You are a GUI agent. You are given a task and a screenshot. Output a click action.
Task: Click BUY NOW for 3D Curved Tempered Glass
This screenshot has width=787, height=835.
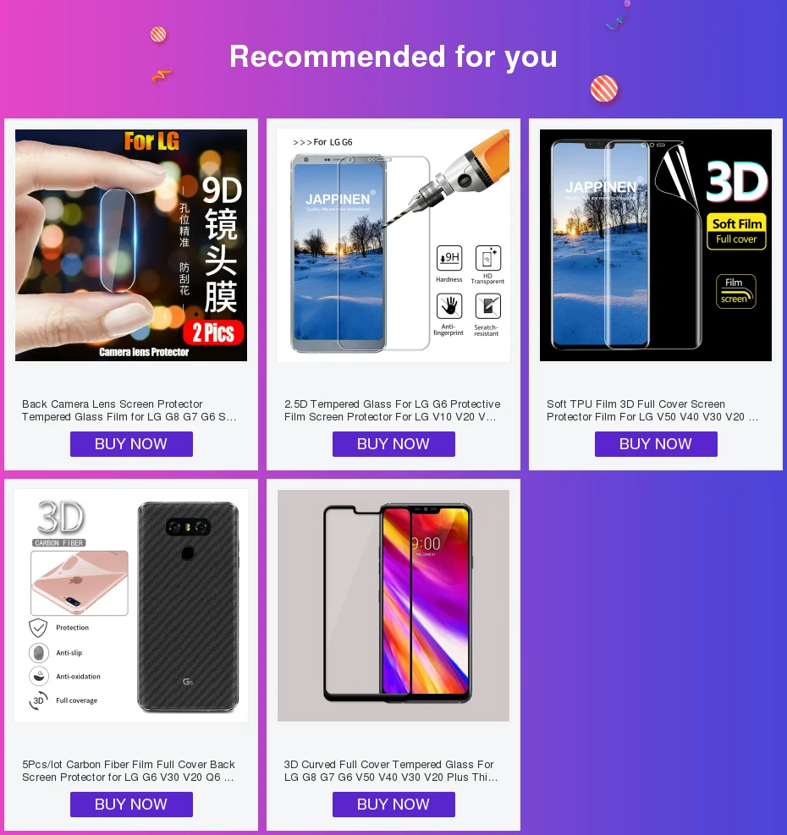(x=393, y=804)
